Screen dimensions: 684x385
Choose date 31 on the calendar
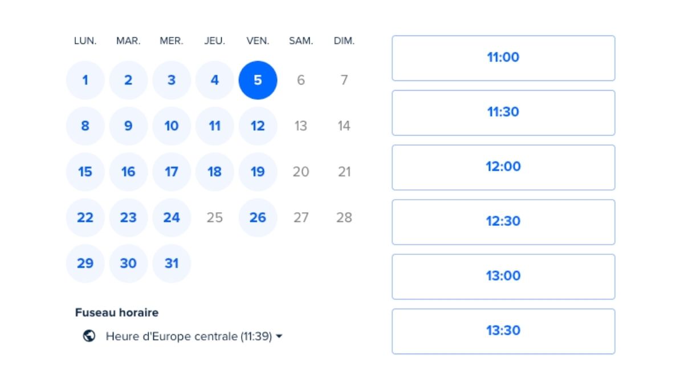pyautogui.click(x=172, y=264)
